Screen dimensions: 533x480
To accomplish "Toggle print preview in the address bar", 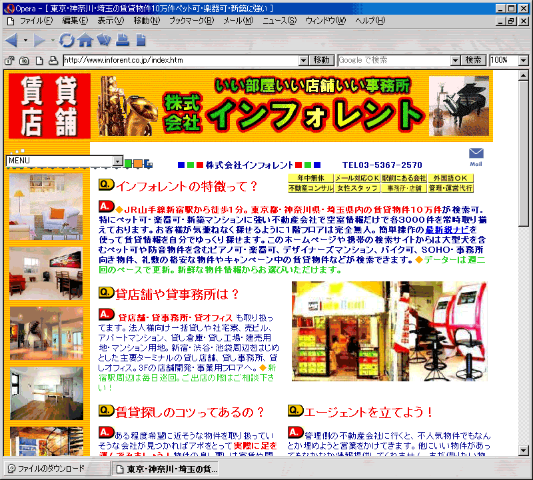I will 53,61.
